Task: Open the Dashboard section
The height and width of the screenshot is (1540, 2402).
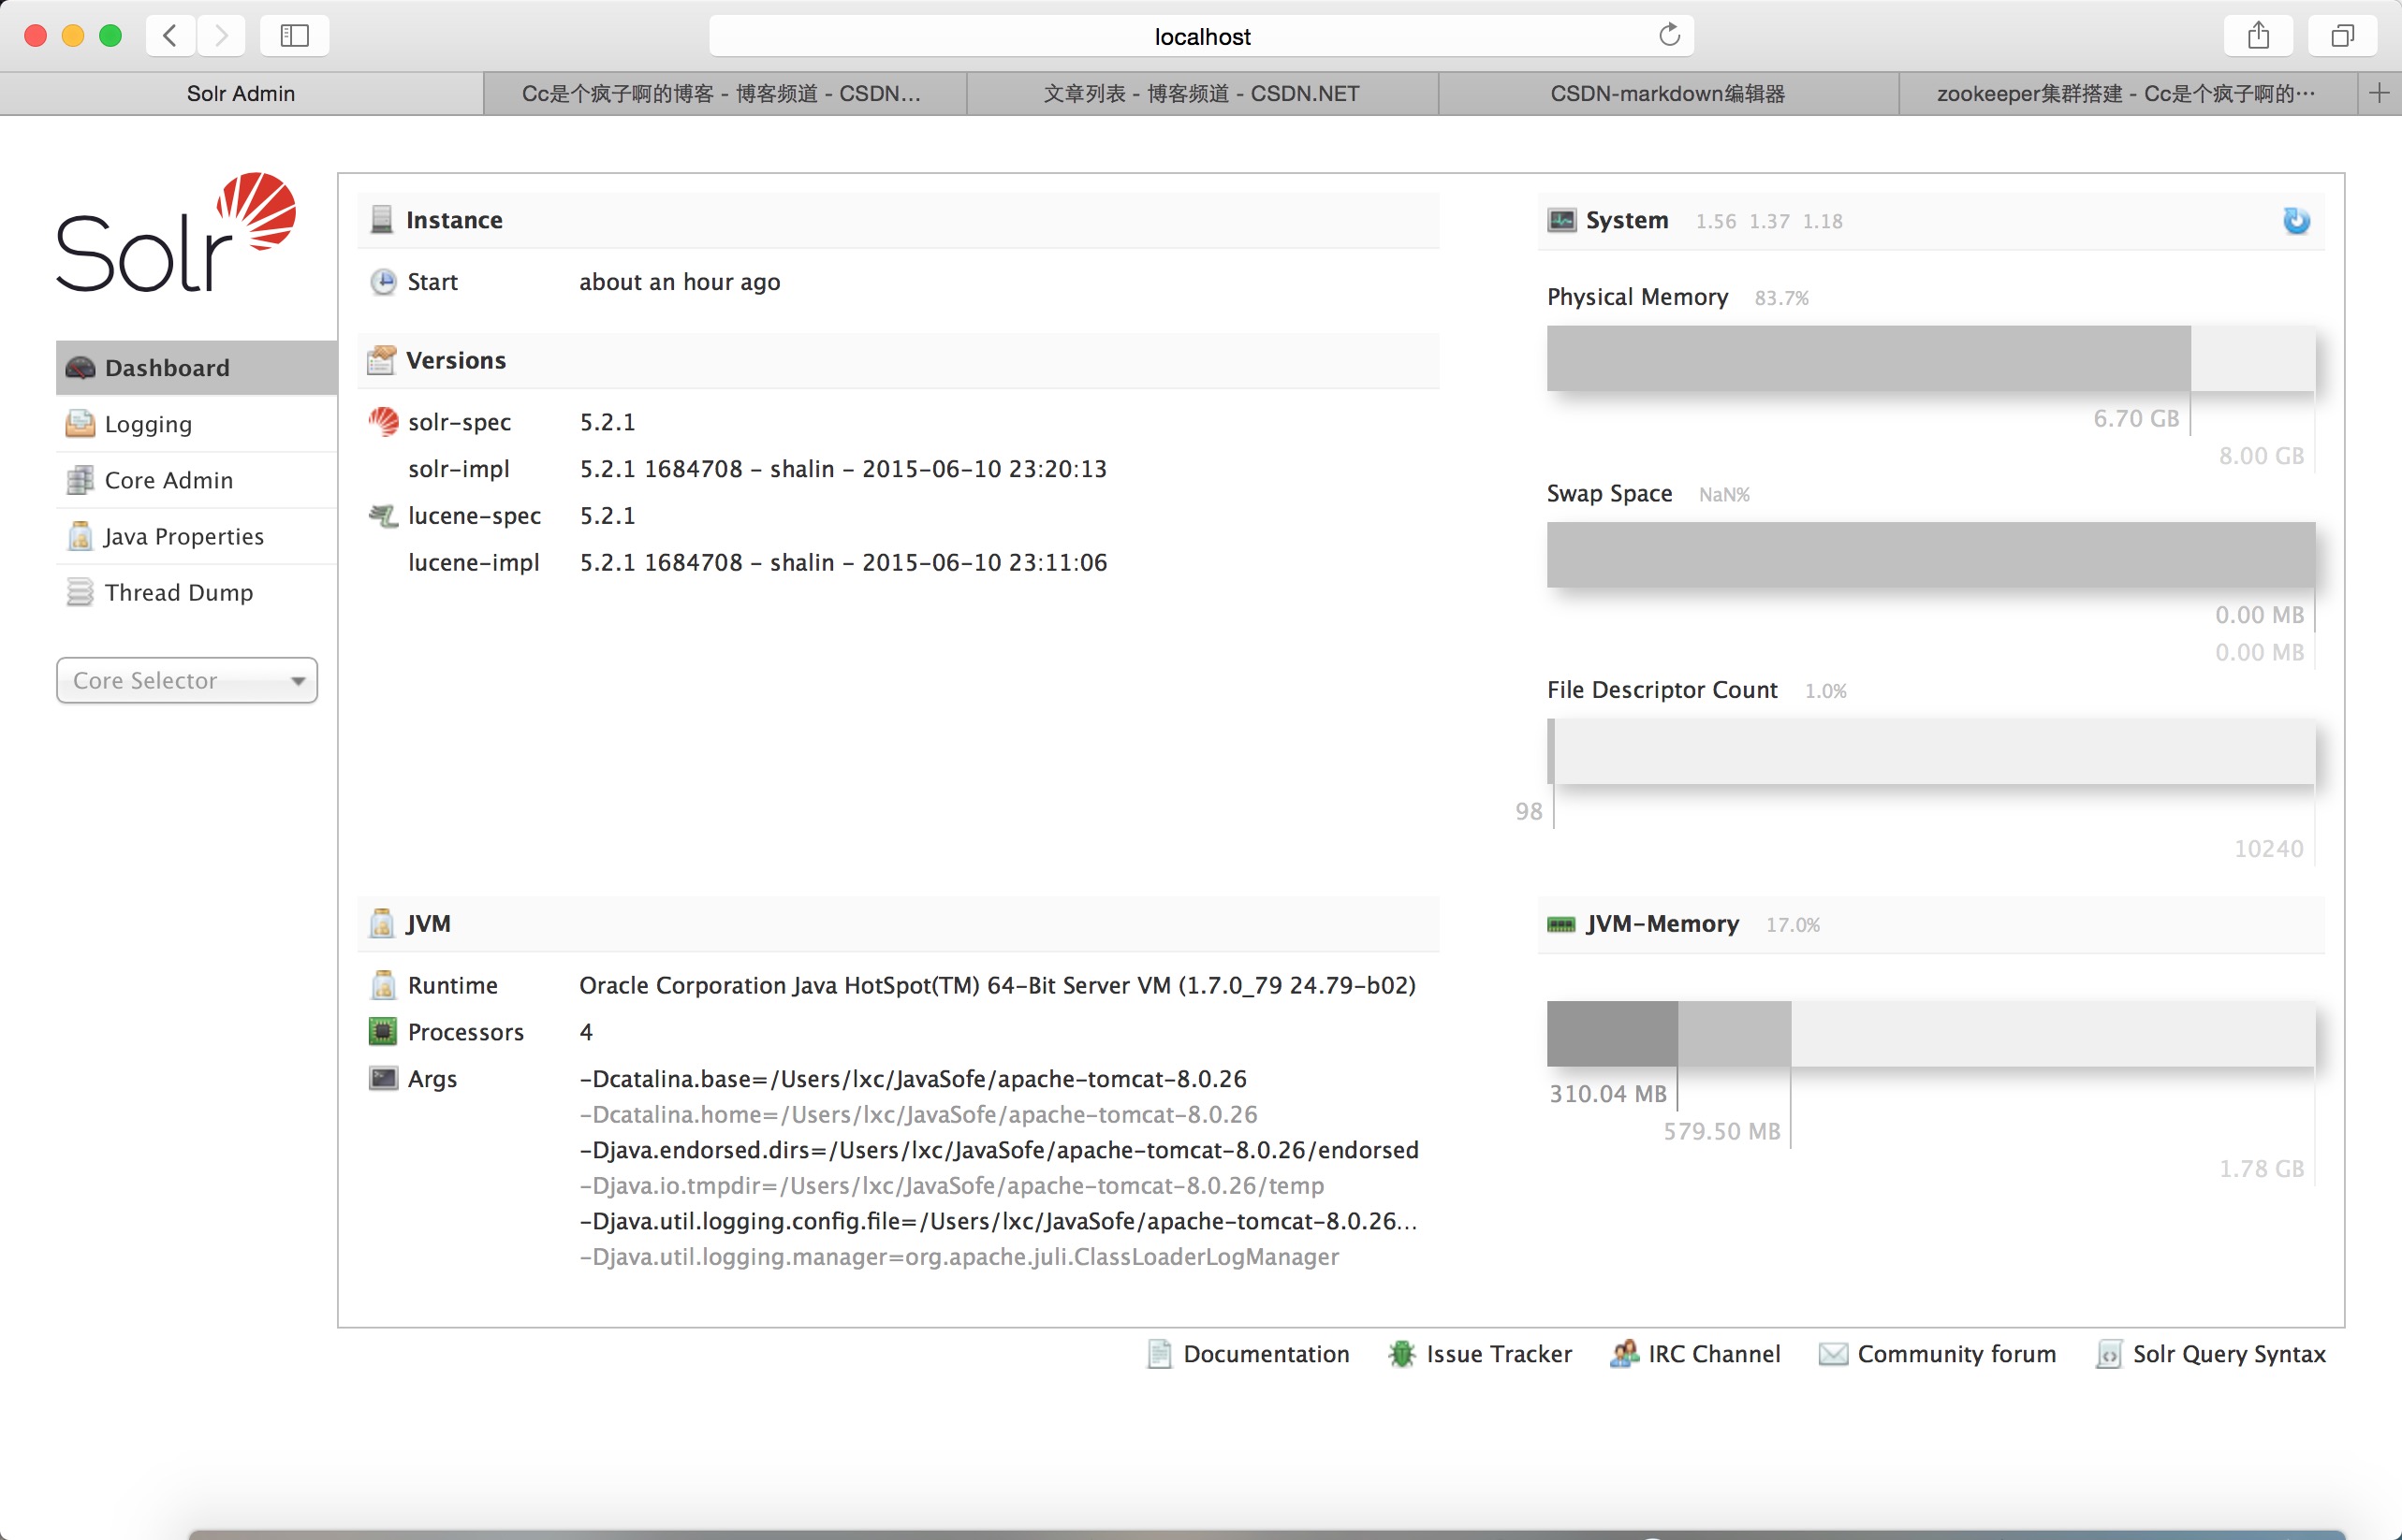Action: [x=196, y=368]
